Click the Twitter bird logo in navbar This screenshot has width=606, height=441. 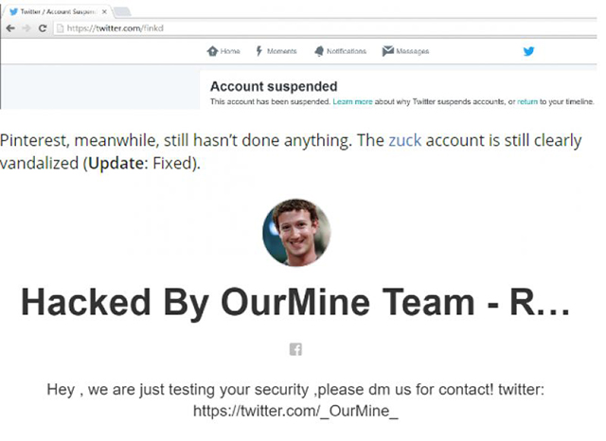[528, 51]
